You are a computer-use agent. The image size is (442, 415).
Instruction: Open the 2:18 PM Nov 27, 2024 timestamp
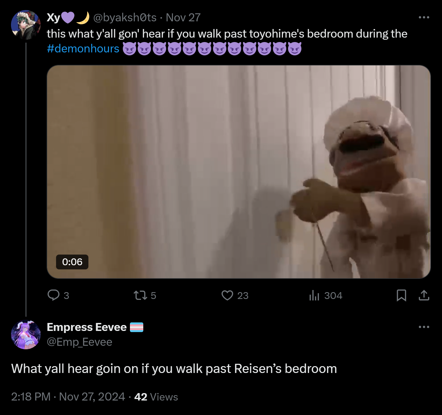(x=68, y=397)
